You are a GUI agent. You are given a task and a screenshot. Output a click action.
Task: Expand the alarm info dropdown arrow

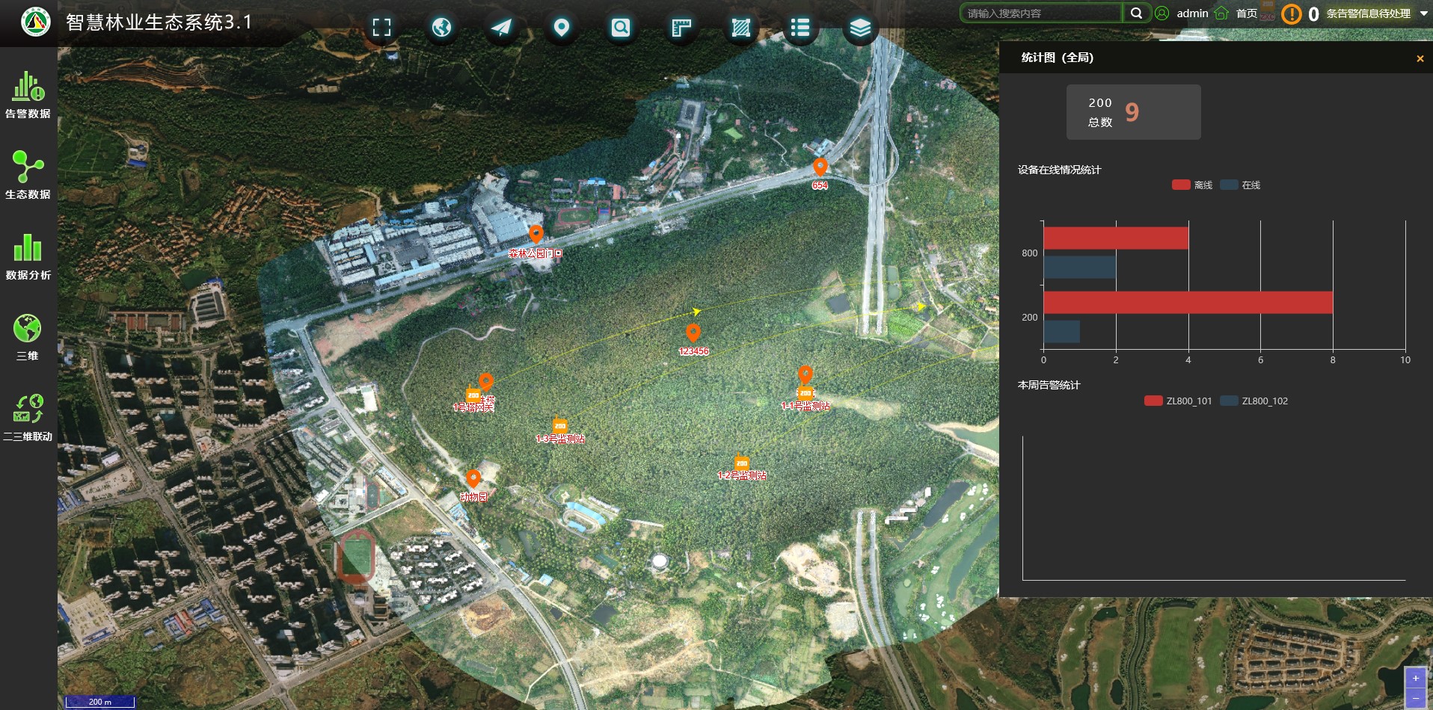pyautogui.click(x=1423, y=13)
